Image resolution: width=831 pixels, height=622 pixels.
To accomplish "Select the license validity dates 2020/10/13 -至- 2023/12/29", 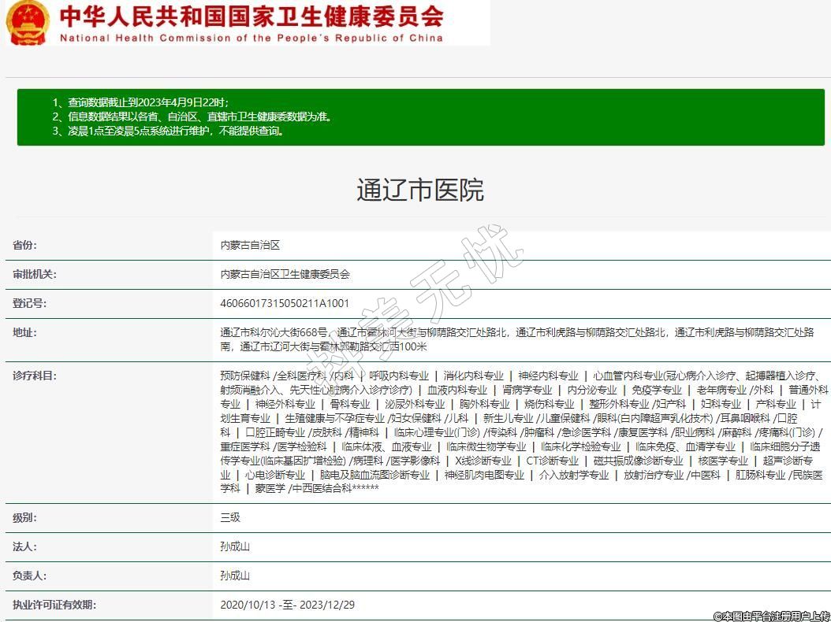I will coord(287,605).
